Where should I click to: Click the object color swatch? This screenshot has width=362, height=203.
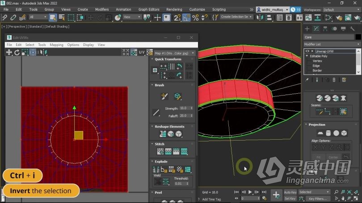[358, 37]
